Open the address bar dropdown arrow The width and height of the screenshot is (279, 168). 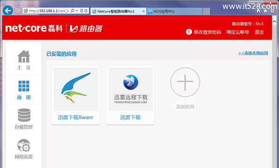click(x=77, y=11)
